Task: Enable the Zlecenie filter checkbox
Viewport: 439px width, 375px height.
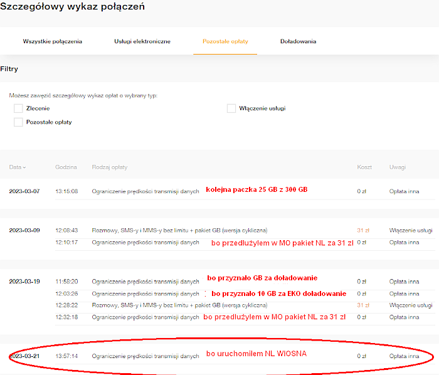Action: (18, 108)
